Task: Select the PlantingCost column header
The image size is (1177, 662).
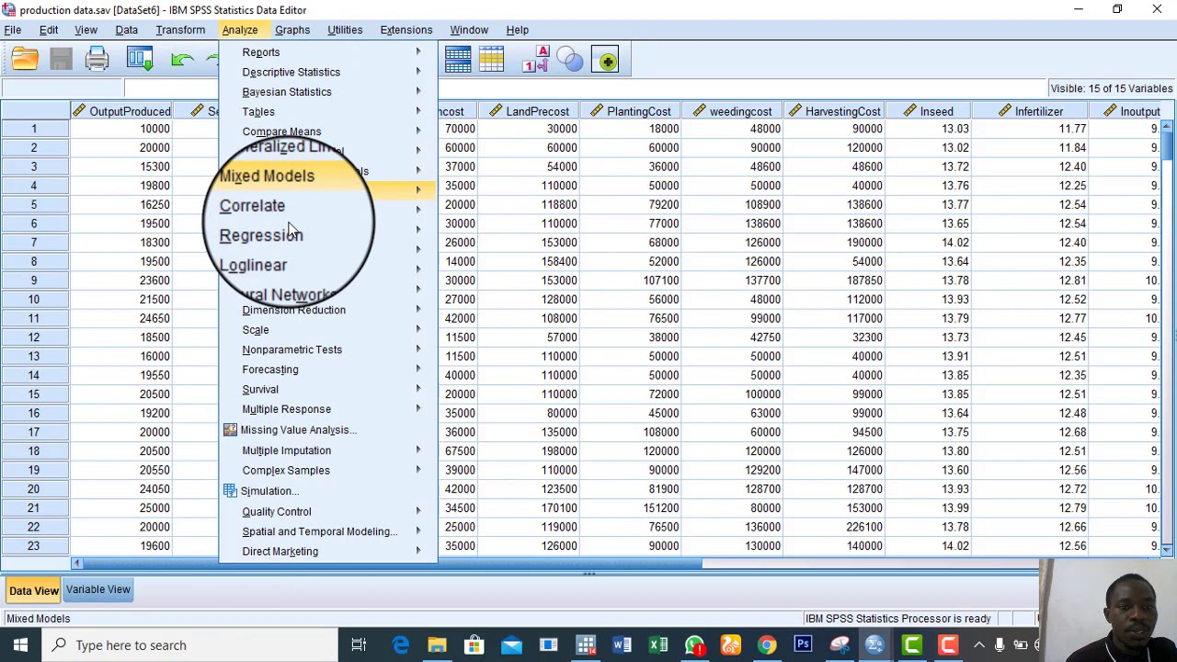Action: coord(631,111)
